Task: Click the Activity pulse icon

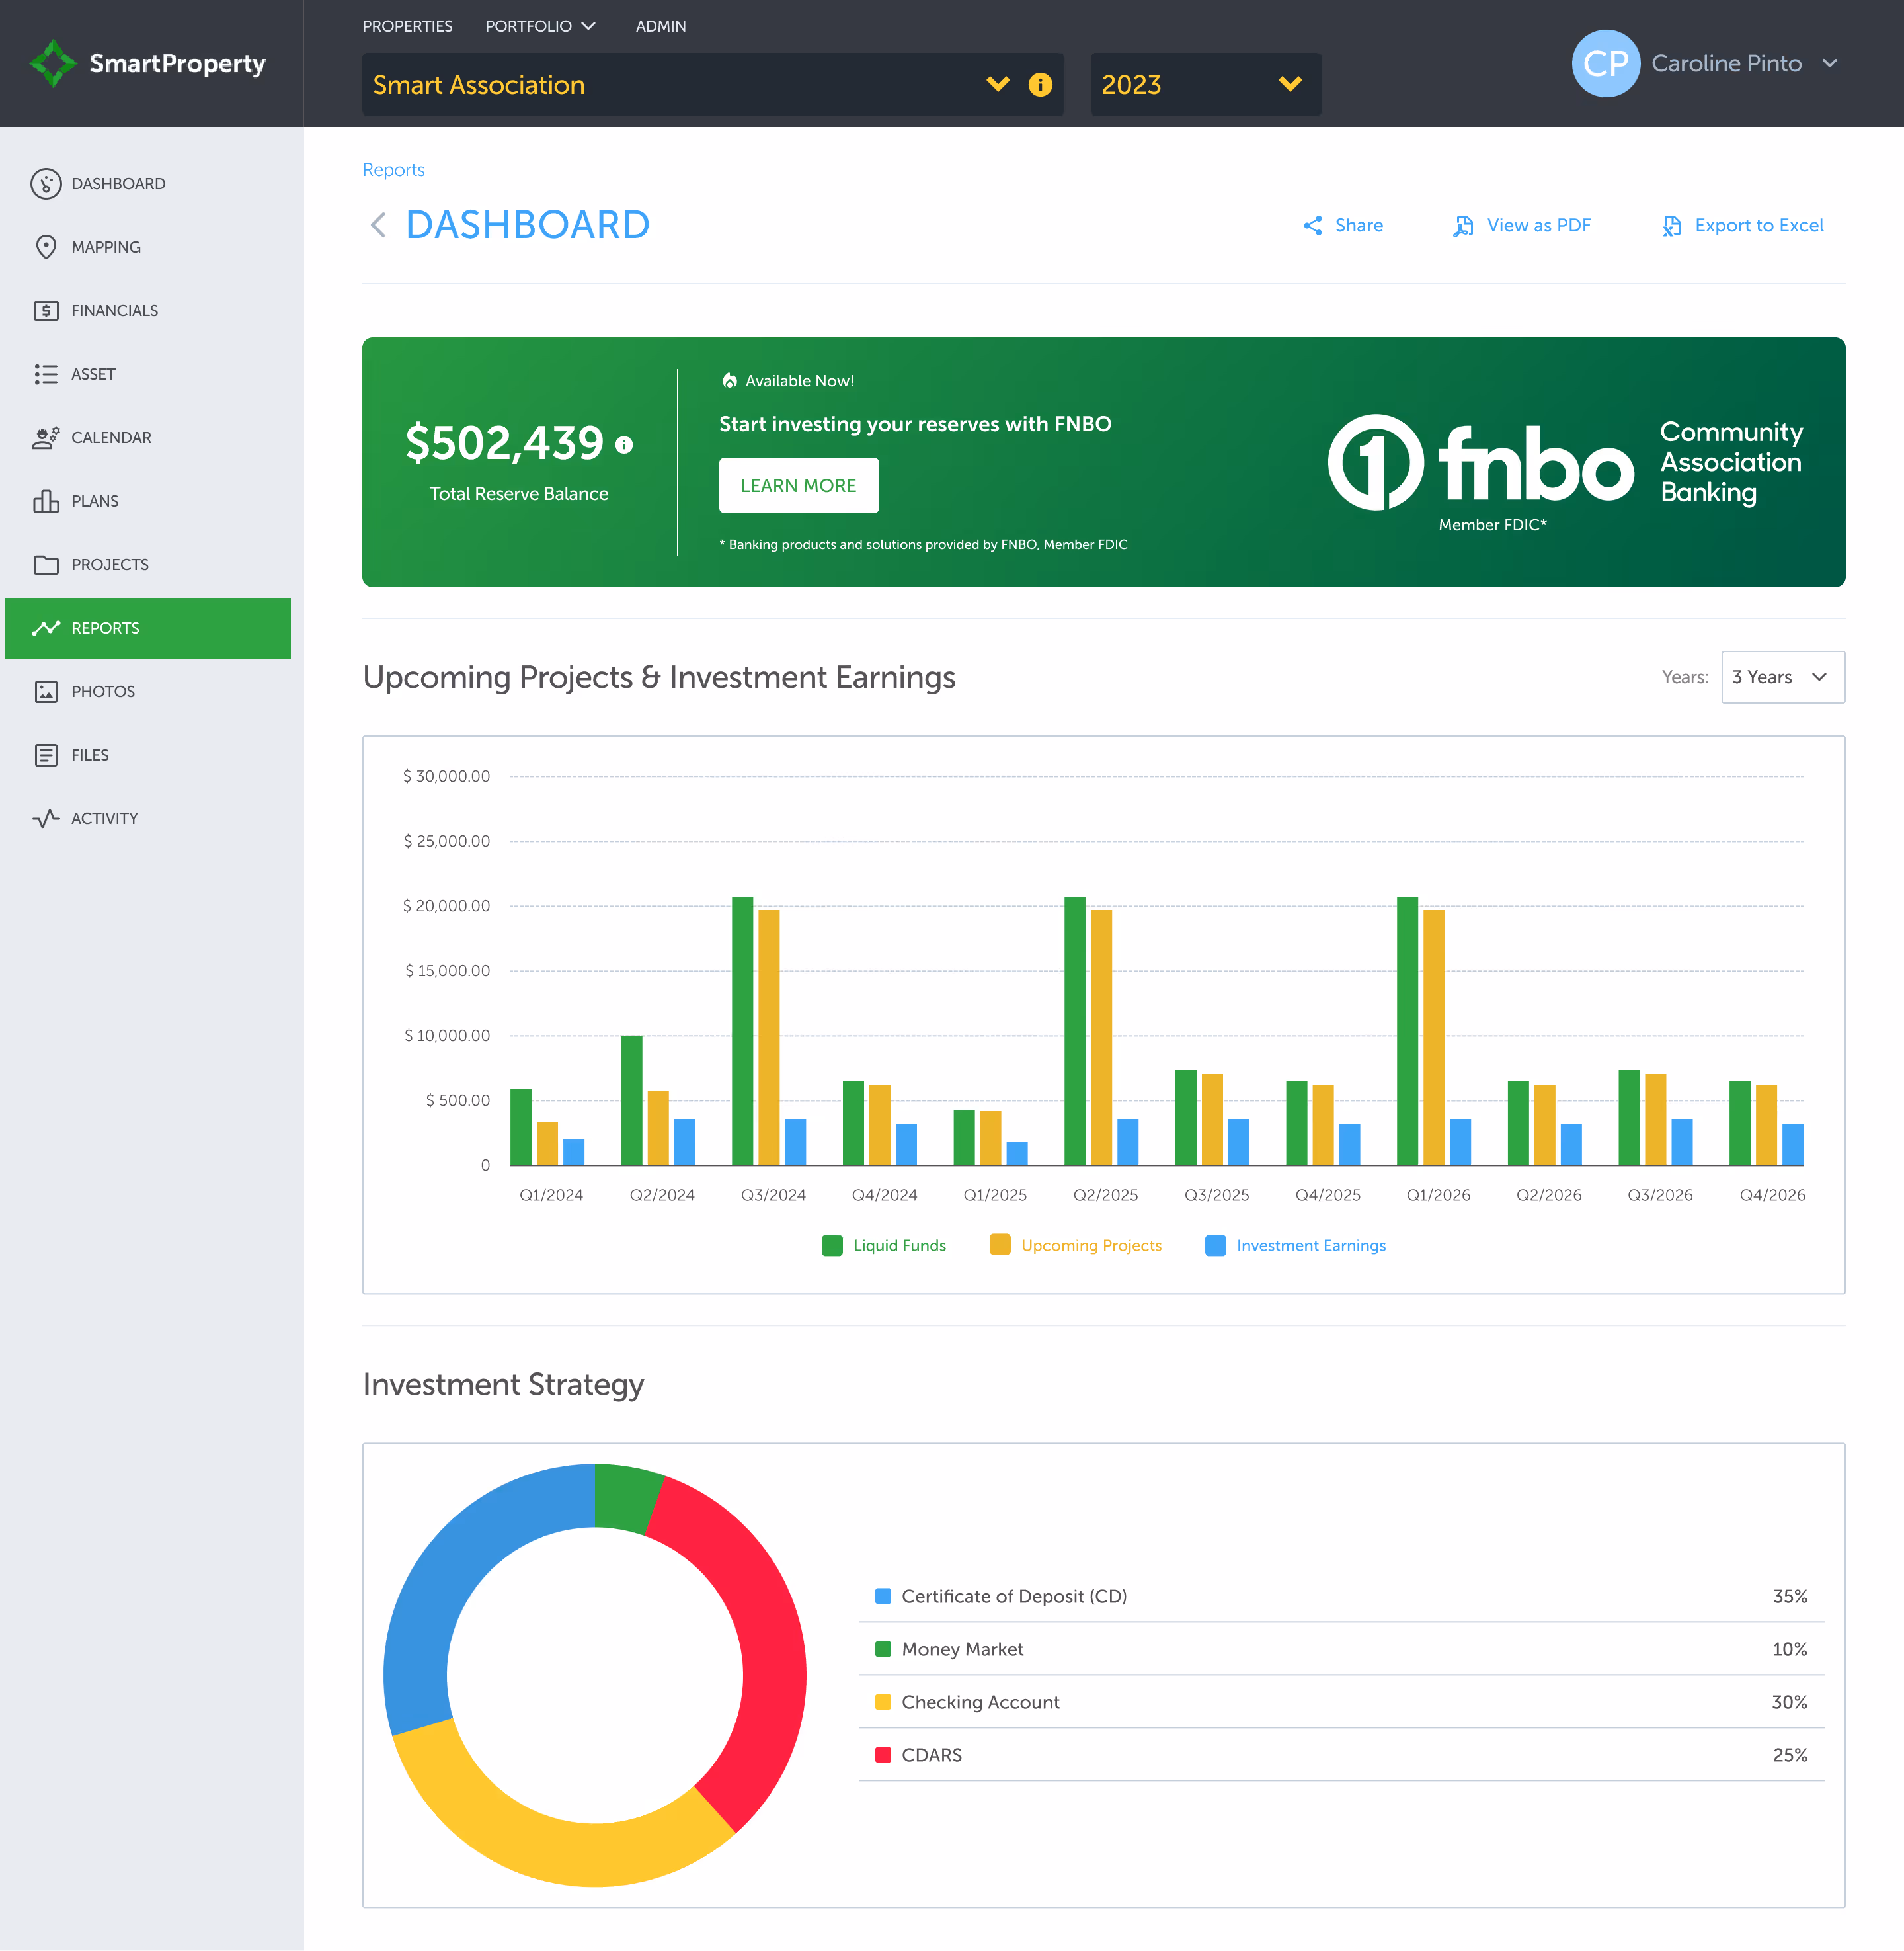Action: coord(46,819)
